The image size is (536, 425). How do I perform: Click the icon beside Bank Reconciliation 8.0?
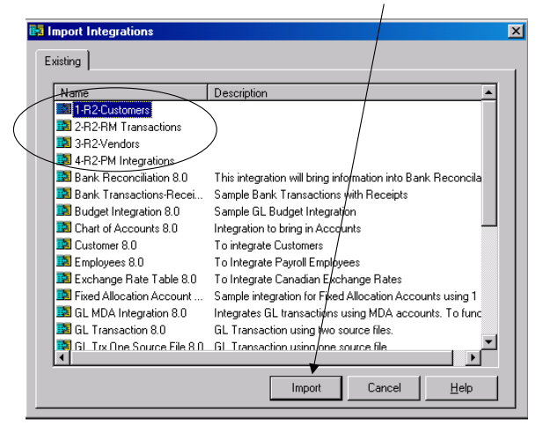tap(64, 177)
